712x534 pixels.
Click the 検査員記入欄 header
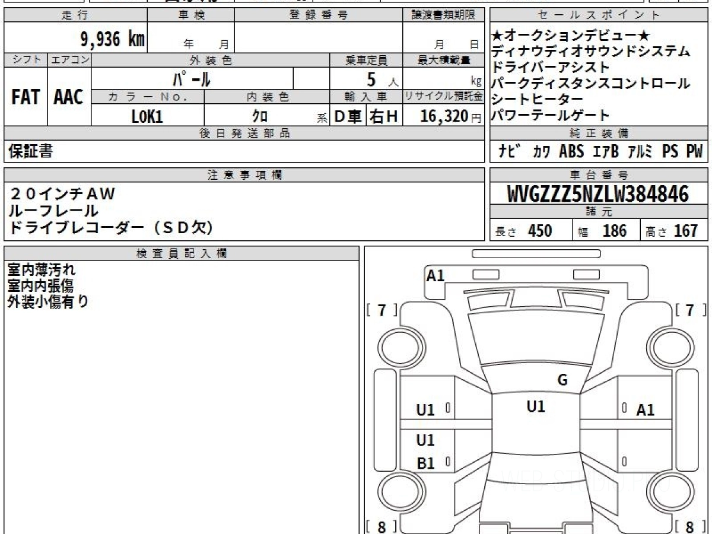(x=182, y=253)
